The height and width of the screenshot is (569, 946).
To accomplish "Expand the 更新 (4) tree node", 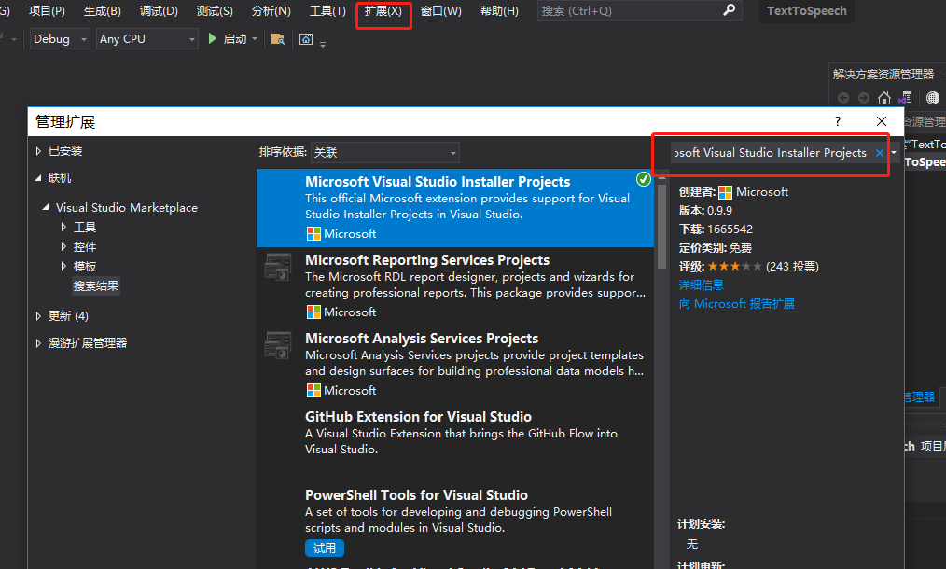I will pyautogui.click(x=38, y=315).
